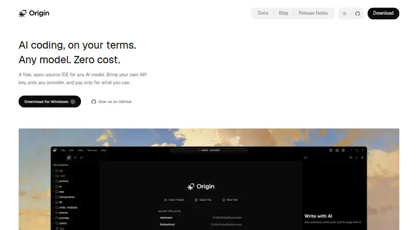Click the IDE title bar command search field
This screenshot has width=418, height=230.
[209, 150]
